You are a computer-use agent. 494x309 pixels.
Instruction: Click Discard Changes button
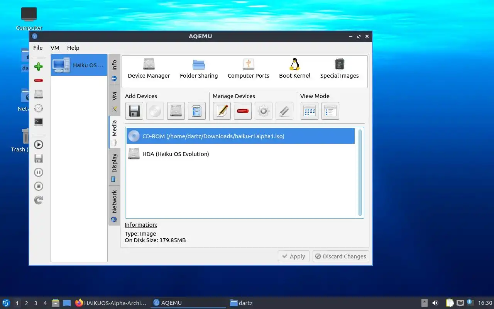pyautogui.click(x=341, y=256)
